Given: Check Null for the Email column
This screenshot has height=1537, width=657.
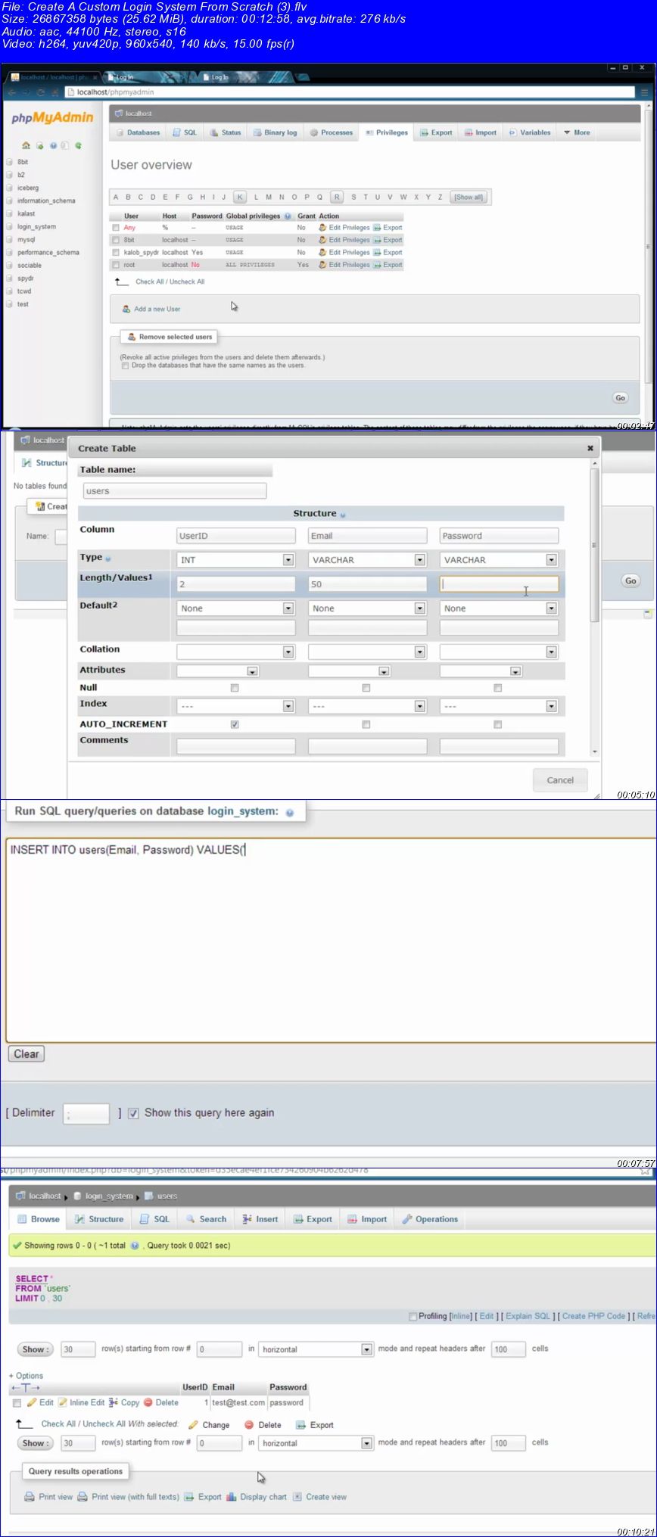Looking at the screenshot, I should point(366,688).
